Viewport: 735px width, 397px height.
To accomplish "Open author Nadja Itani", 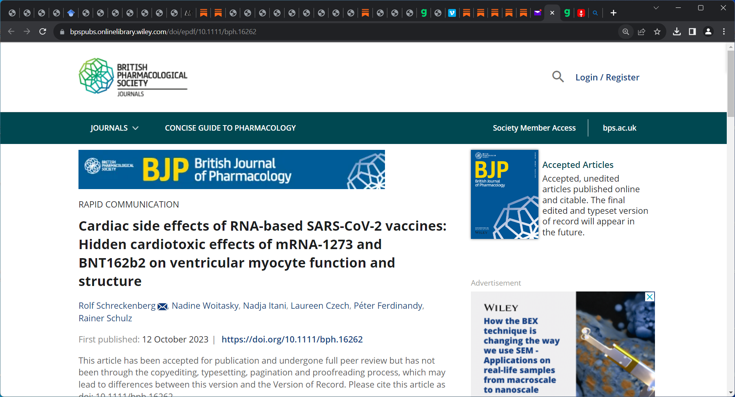I will click(264, 306).
